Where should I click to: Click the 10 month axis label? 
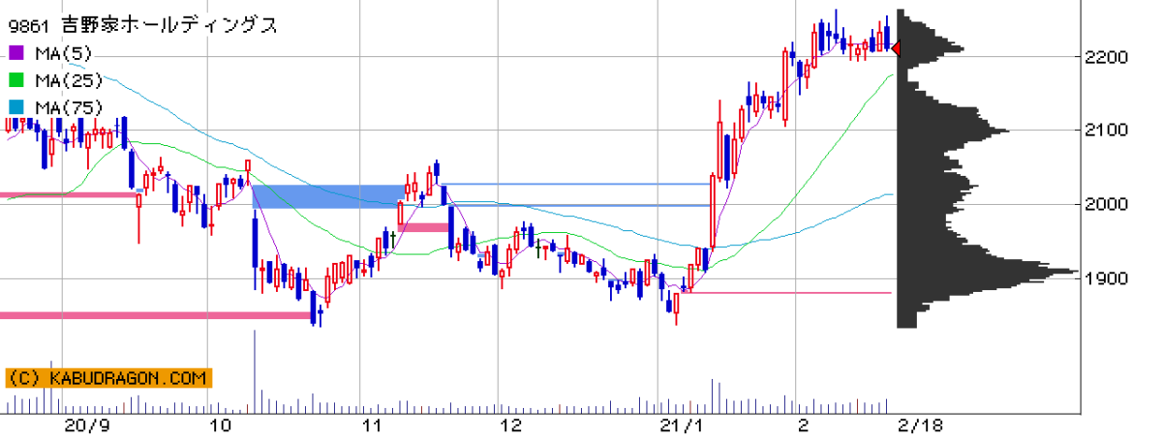(222, 425)
